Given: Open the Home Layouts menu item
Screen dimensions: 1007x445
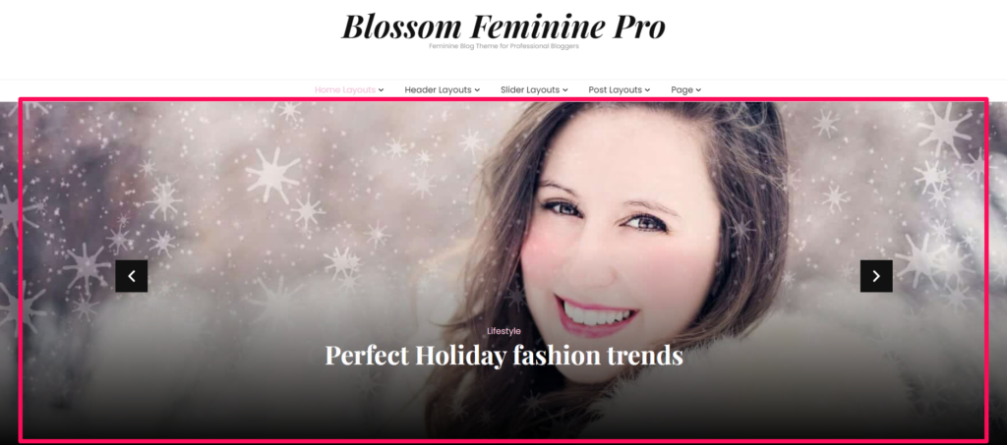Looking at the screenshot, I should [x=345, y=89].
